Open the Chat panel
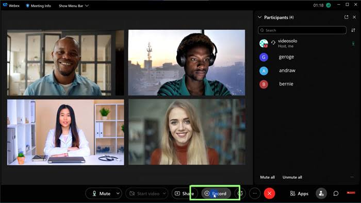The width and height of the screenshot is (361, 203). (x=336, y=193)
